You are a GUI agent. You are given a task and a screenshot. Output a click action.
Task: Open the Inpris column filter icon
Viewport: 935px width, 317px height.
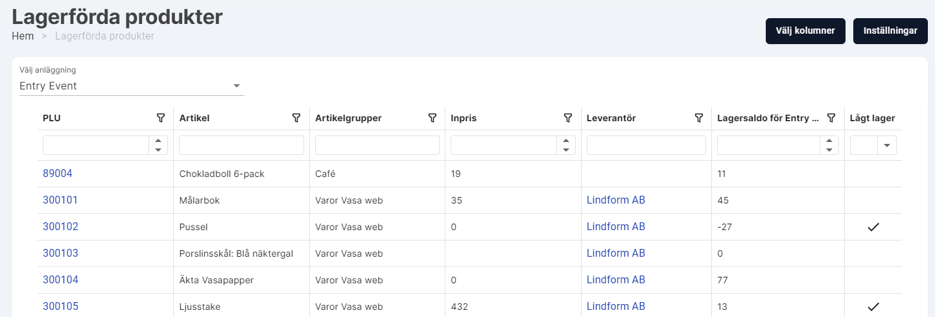pyautogui.click(x=568, y=118)
